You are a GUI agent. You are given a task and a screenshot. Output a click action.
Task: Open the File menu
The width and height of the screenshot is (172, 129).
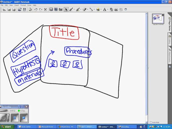[x=2, y=5]
